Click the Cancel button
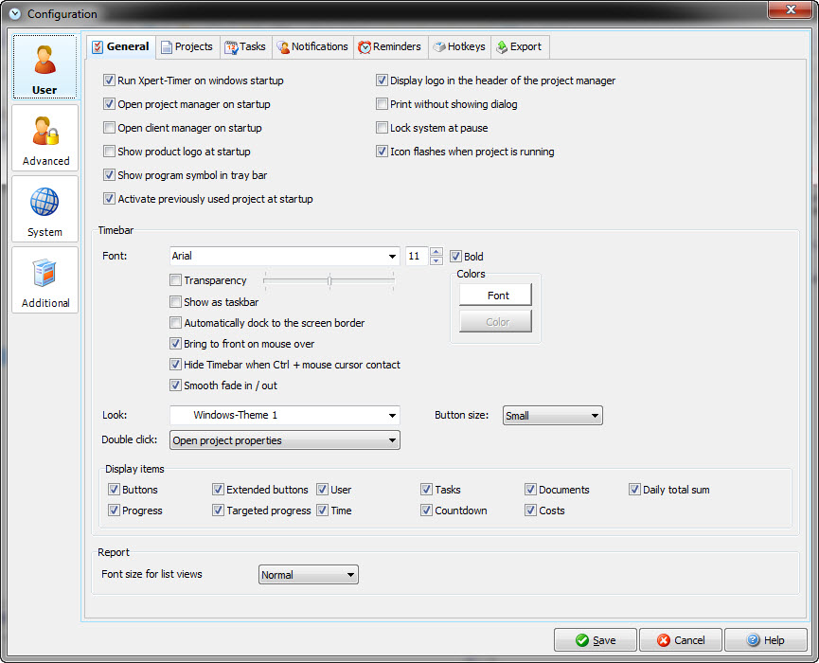Image resolution: width=819 pixels, height=663 pixels. click(681, 640)
